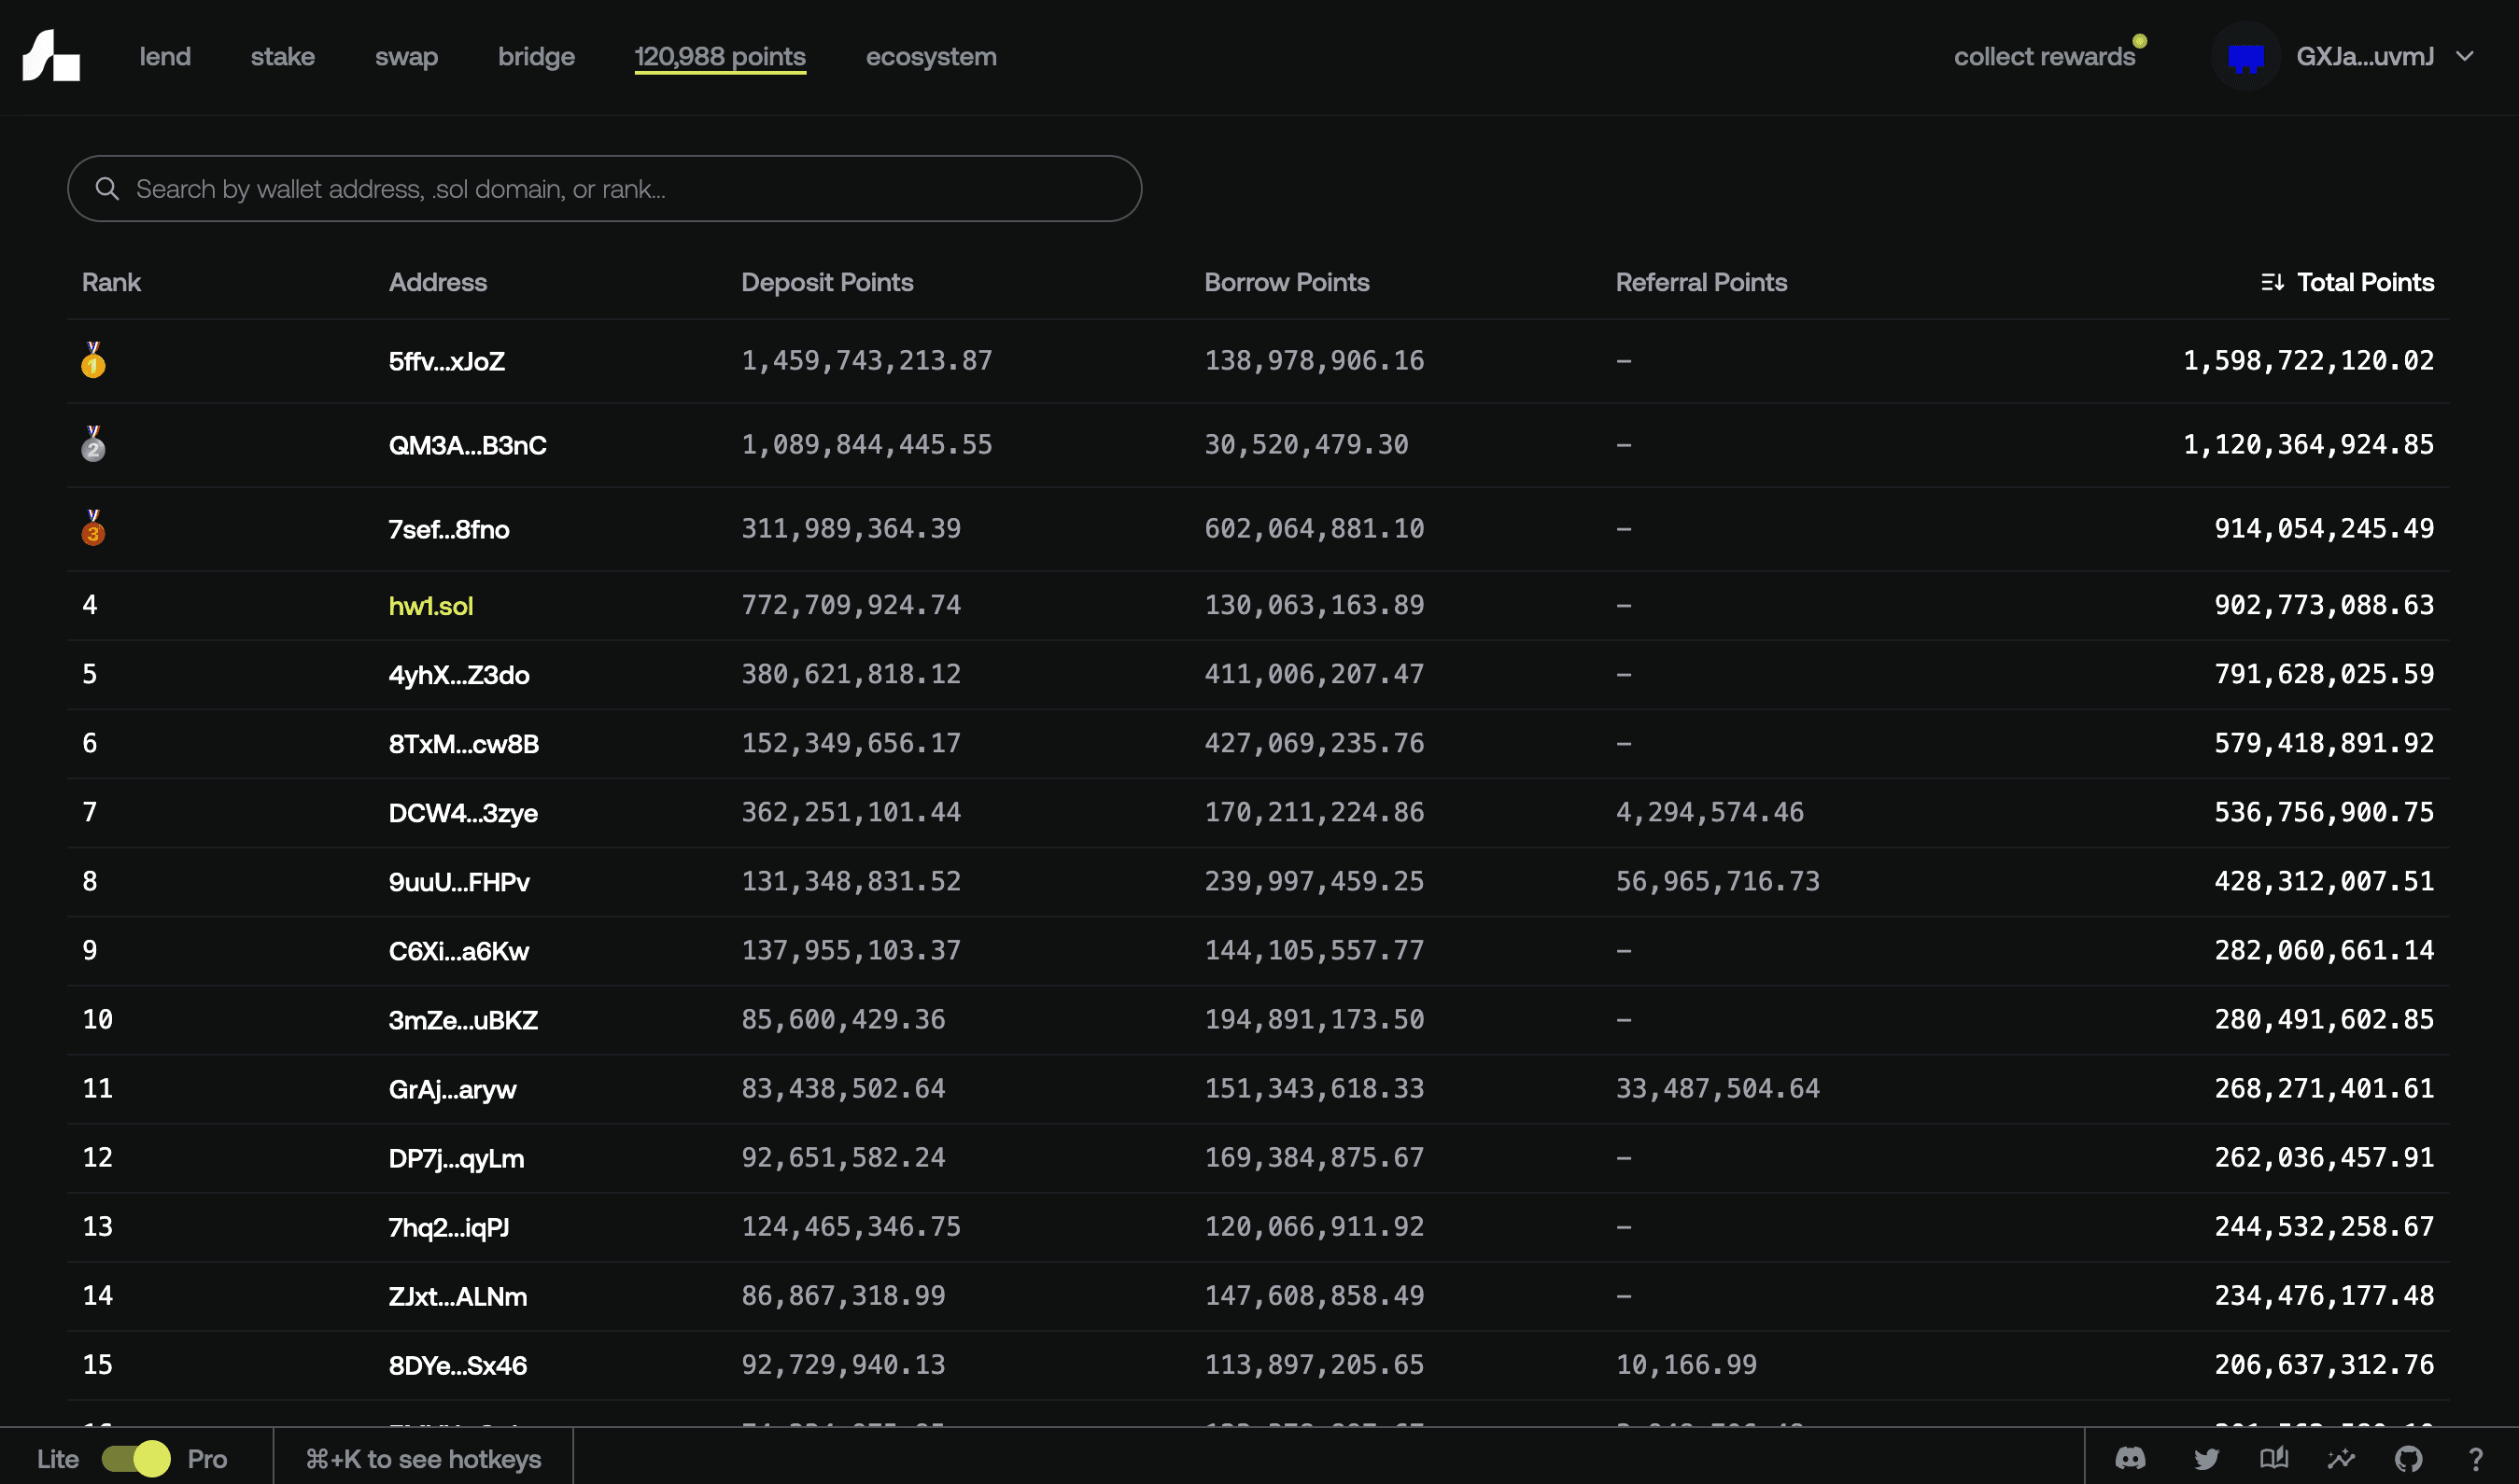
Task: Open the 8TxM...cw8B address
Action: (463, 743)
